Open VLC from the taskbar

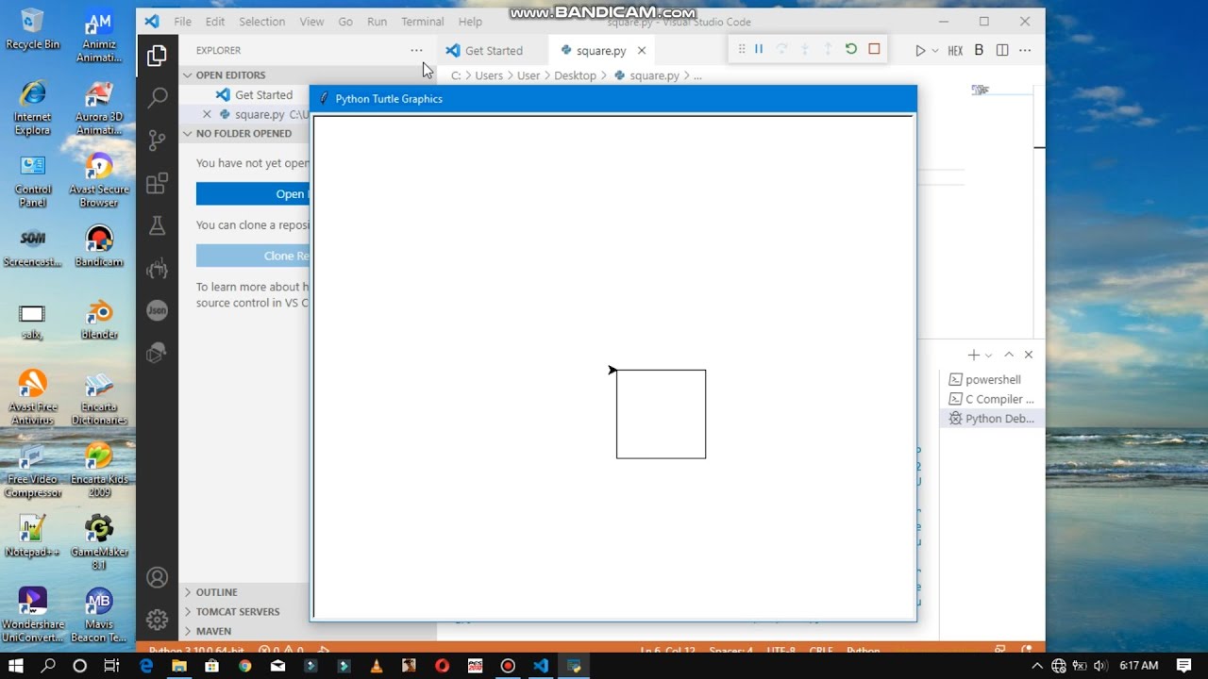(x=376, y=666)
